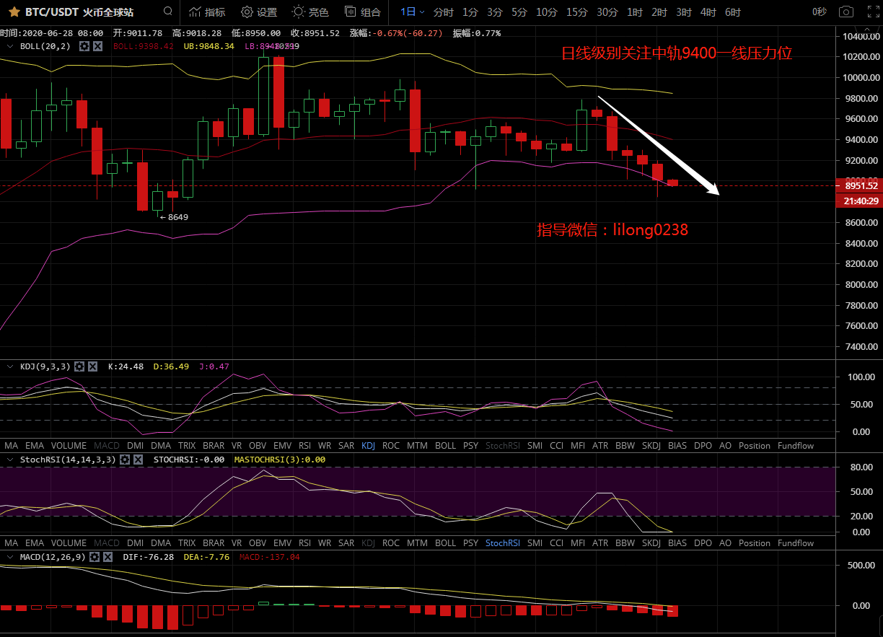Screen dimensions: 883x637
Task: Select the 4时 timeframe tab
Action: (708, 12)
